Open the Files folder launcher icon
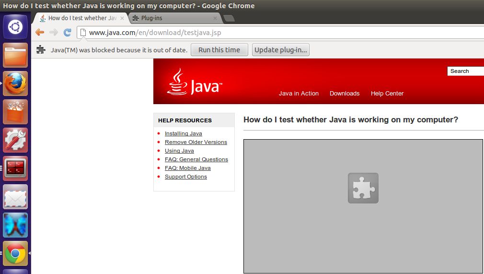484x274 pixels. click(x=15, y=55)
